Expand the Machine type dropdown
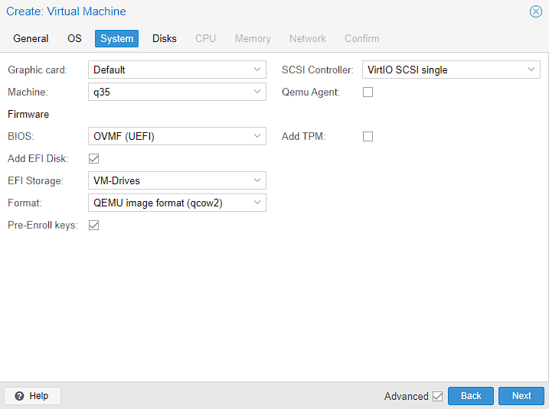Viewport: 549px width, 409px height. point(257,93)
